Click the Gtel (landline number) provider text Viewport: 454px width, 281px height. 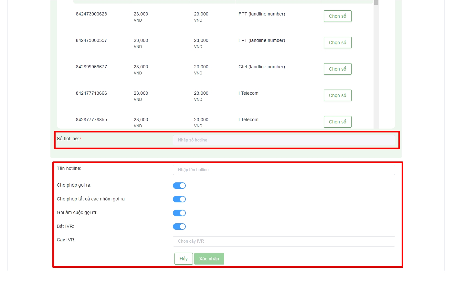point(262,67)
